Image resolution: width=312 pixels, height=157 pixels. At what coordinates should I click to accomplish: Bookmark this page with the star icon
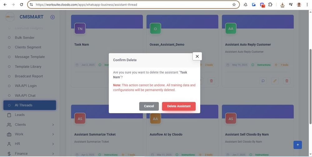pyautogui.click(x=234, y=5)
